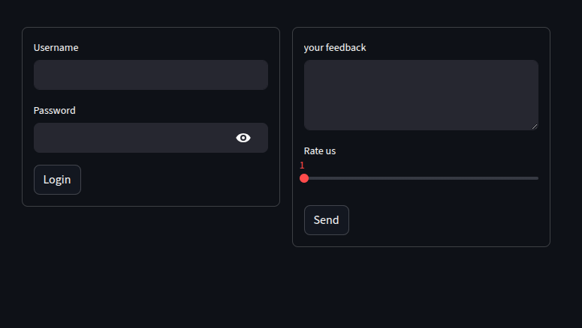
Task: Set Rate us slider to its maximum end
Action: (538, 178)
